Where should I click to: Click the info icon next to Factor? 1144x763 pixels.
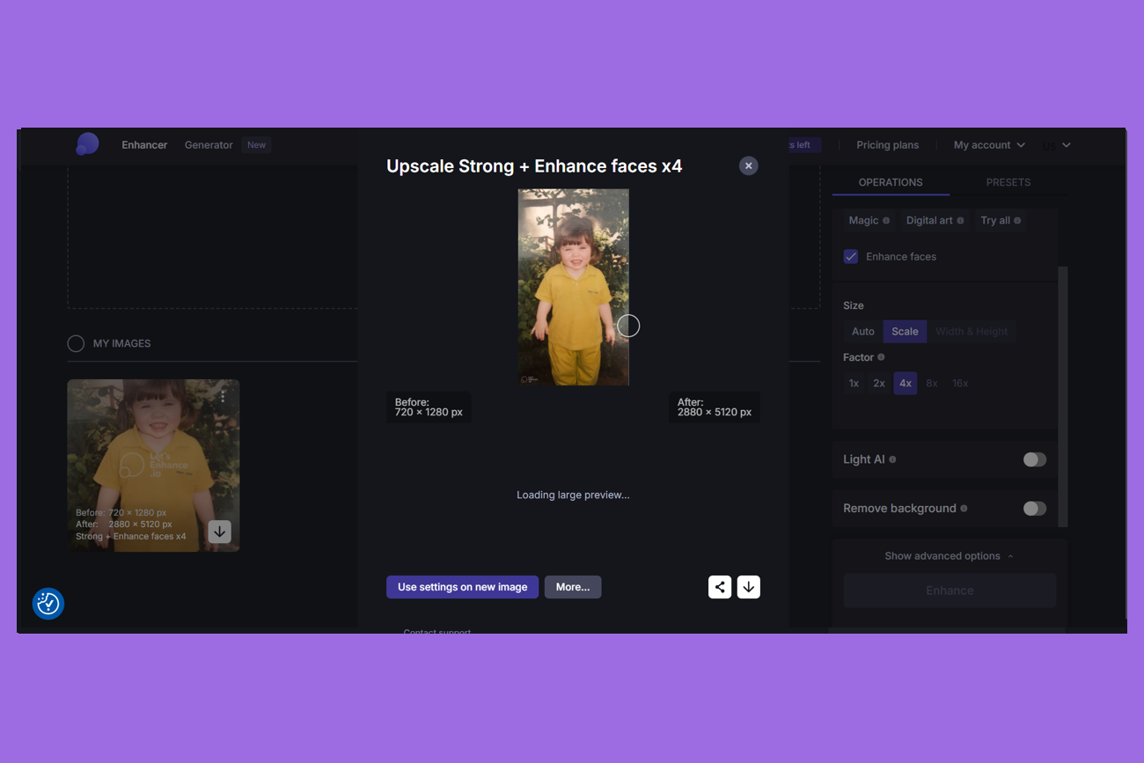(x=881, y=357)
